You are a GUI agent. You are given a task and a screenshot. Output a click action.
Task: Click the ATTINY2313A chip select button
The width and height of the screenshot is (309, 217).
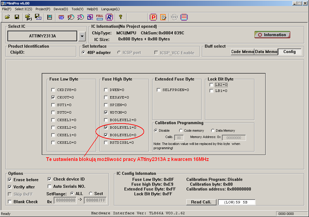point(43,36)
